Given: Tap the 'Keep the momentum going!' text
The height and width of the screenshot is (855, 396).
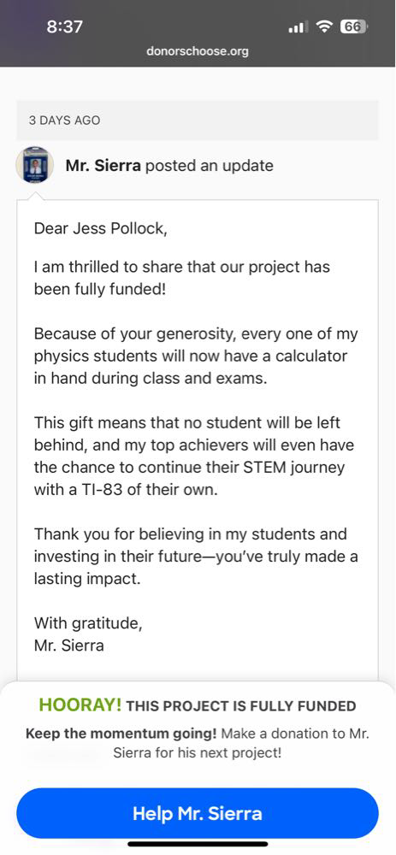Looking at the screenshot, I should [x=121, y=734].
